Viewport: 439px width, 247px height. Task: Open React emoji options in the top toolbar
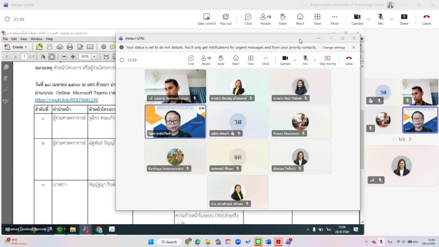[300, 19]
